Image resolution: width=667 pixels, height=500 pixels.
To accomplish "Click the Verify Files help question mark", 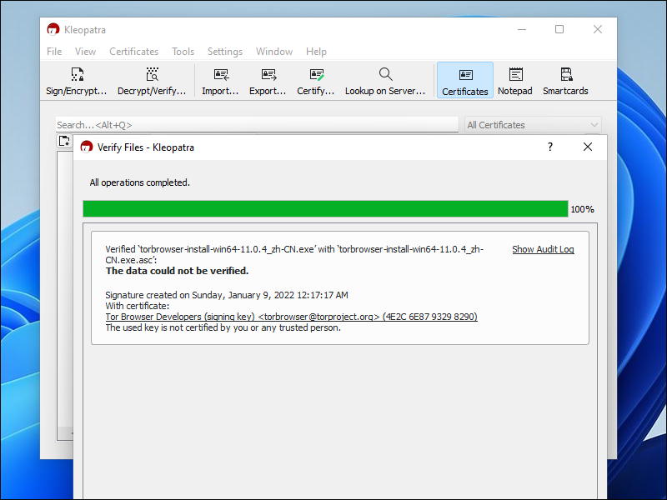I will [x=549, y=147].
